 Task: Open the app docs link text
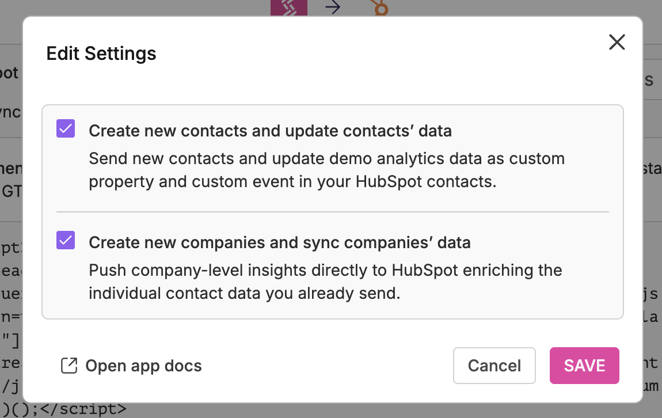(x=143, y=366)
